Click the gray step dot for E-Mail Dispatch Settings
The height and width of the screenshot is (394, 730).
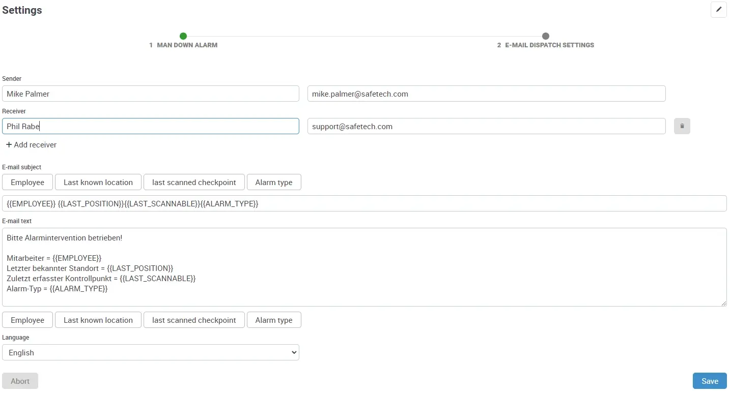click(546, 36)
